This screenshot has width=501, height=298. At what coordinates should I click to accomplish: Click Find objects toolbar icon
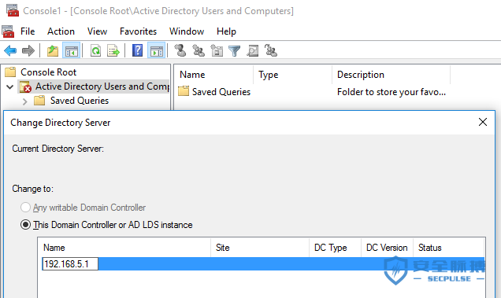[252, 51]
